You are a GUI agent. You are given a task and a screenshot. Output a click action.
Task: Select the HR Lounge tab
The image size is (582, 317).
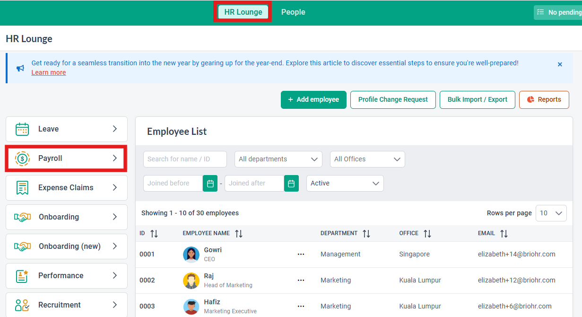pyautogui.click(x=243, y=12)
